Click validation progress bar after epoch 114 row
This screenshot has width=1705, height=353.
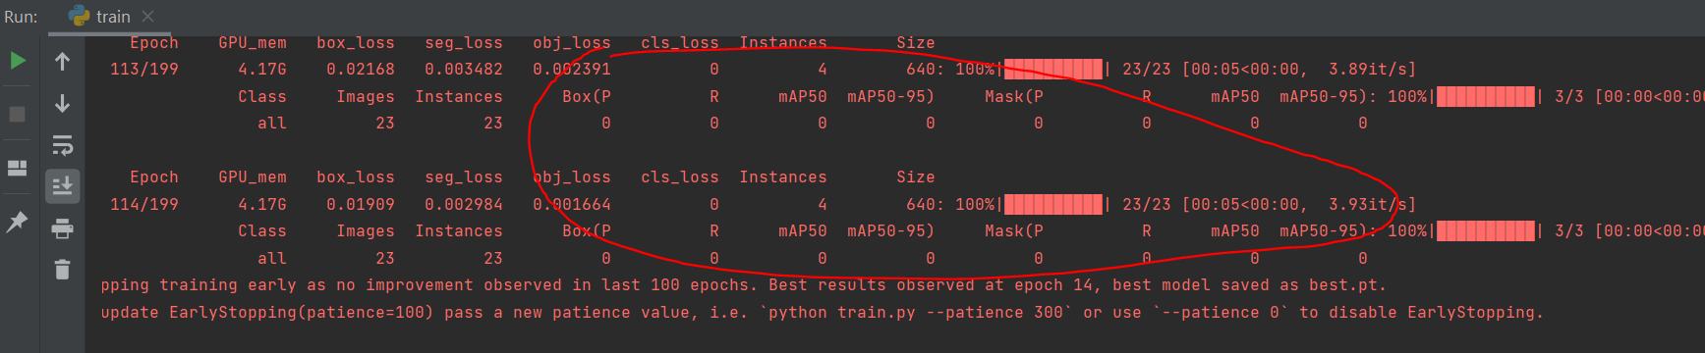(1486, 231)
